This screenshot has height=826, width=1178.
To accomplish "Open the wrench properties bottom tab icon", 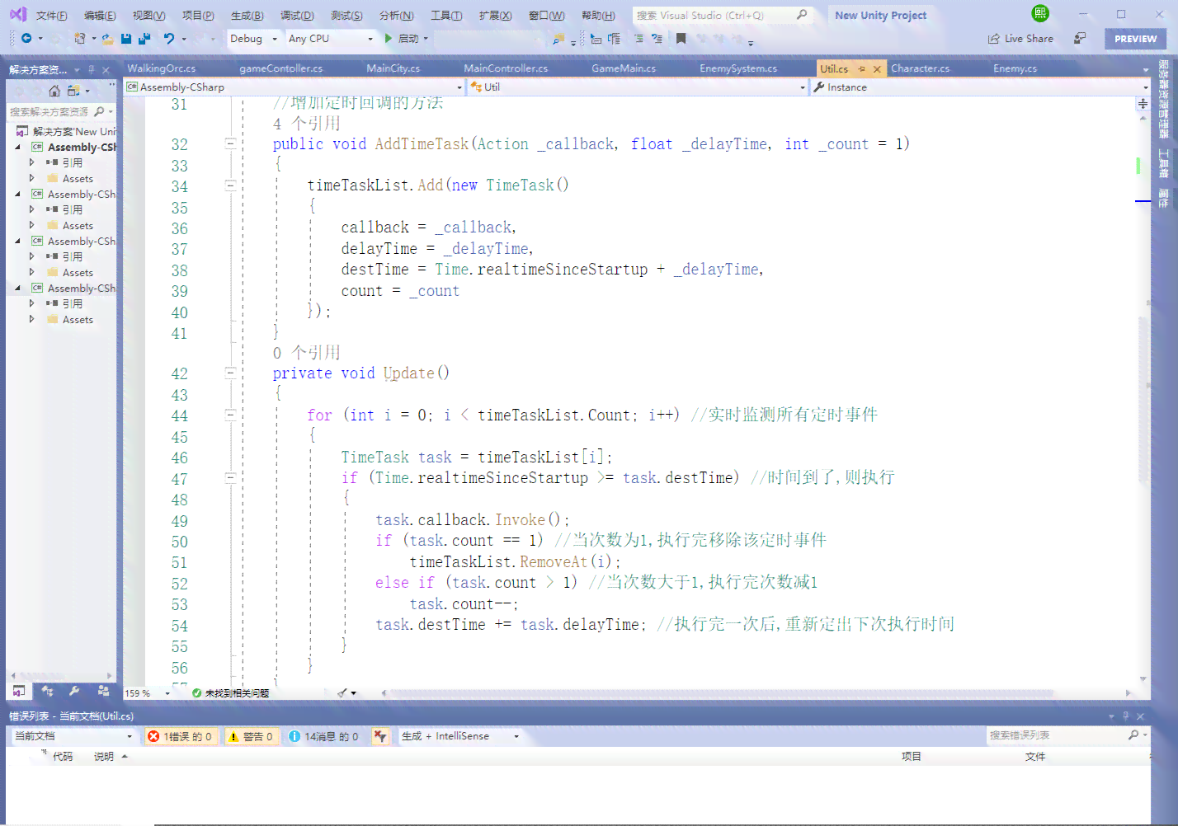I will coord(74,691).
